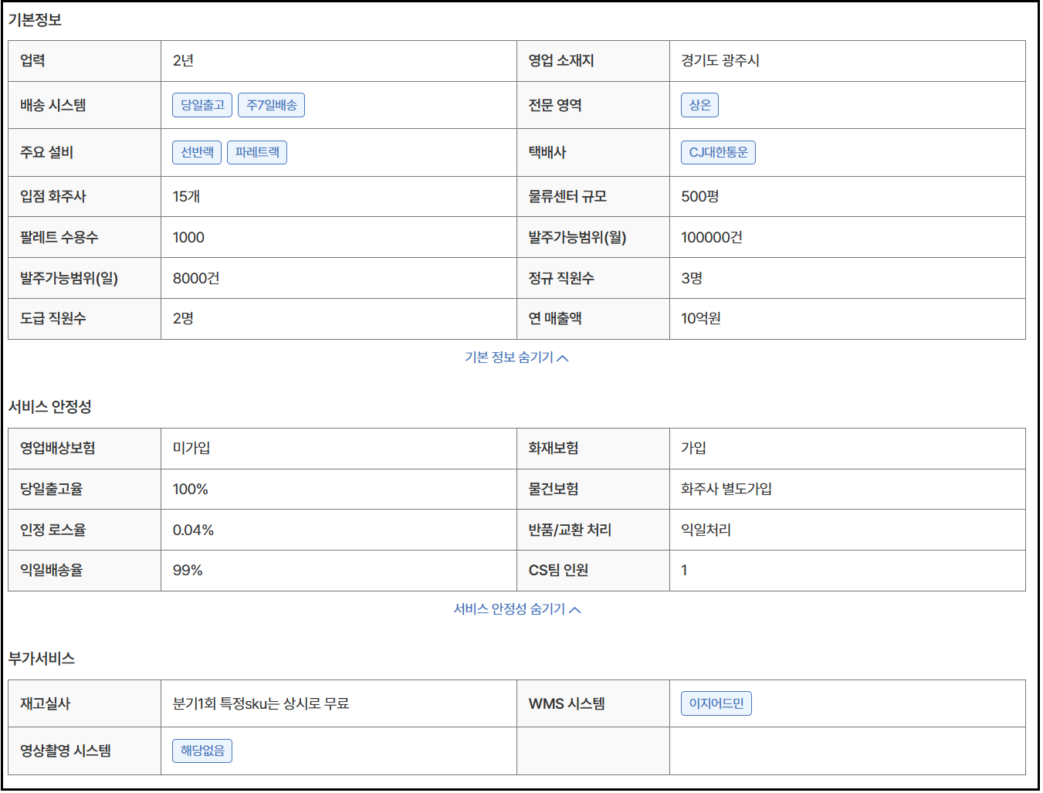1043x793 pixels.
Task: Select the CJ대한통운 courier tag
Action: pyautogui.click(x=718, y=152)
